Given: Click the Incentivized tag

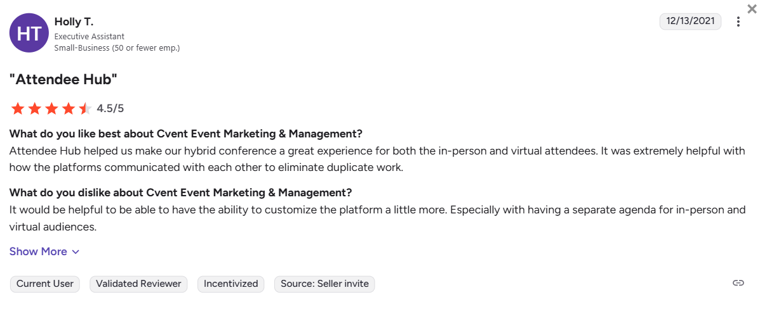Looking at the screenshot, I should click(231, 284).
